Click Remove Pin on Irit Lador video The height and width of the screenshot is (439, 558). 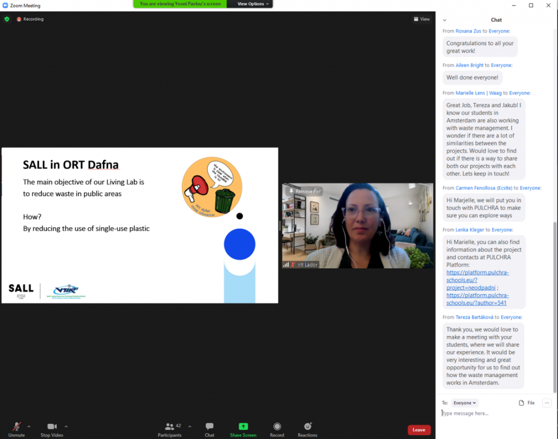point(305,191)
